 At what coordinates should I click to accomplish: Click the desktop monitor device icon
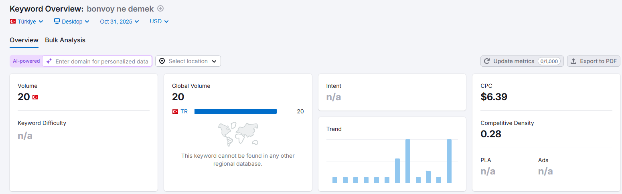57,21
